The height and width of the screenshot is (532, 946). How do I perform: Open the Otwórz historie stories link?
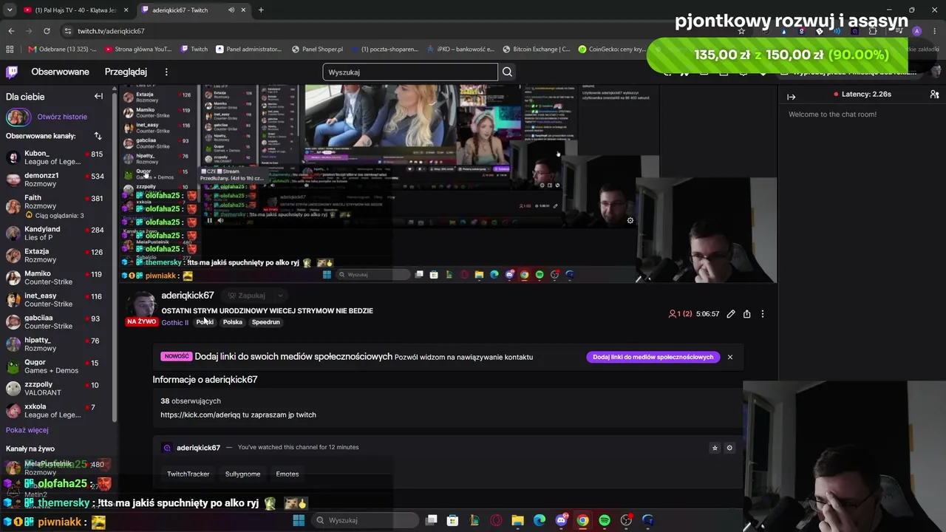pos(62,117)
